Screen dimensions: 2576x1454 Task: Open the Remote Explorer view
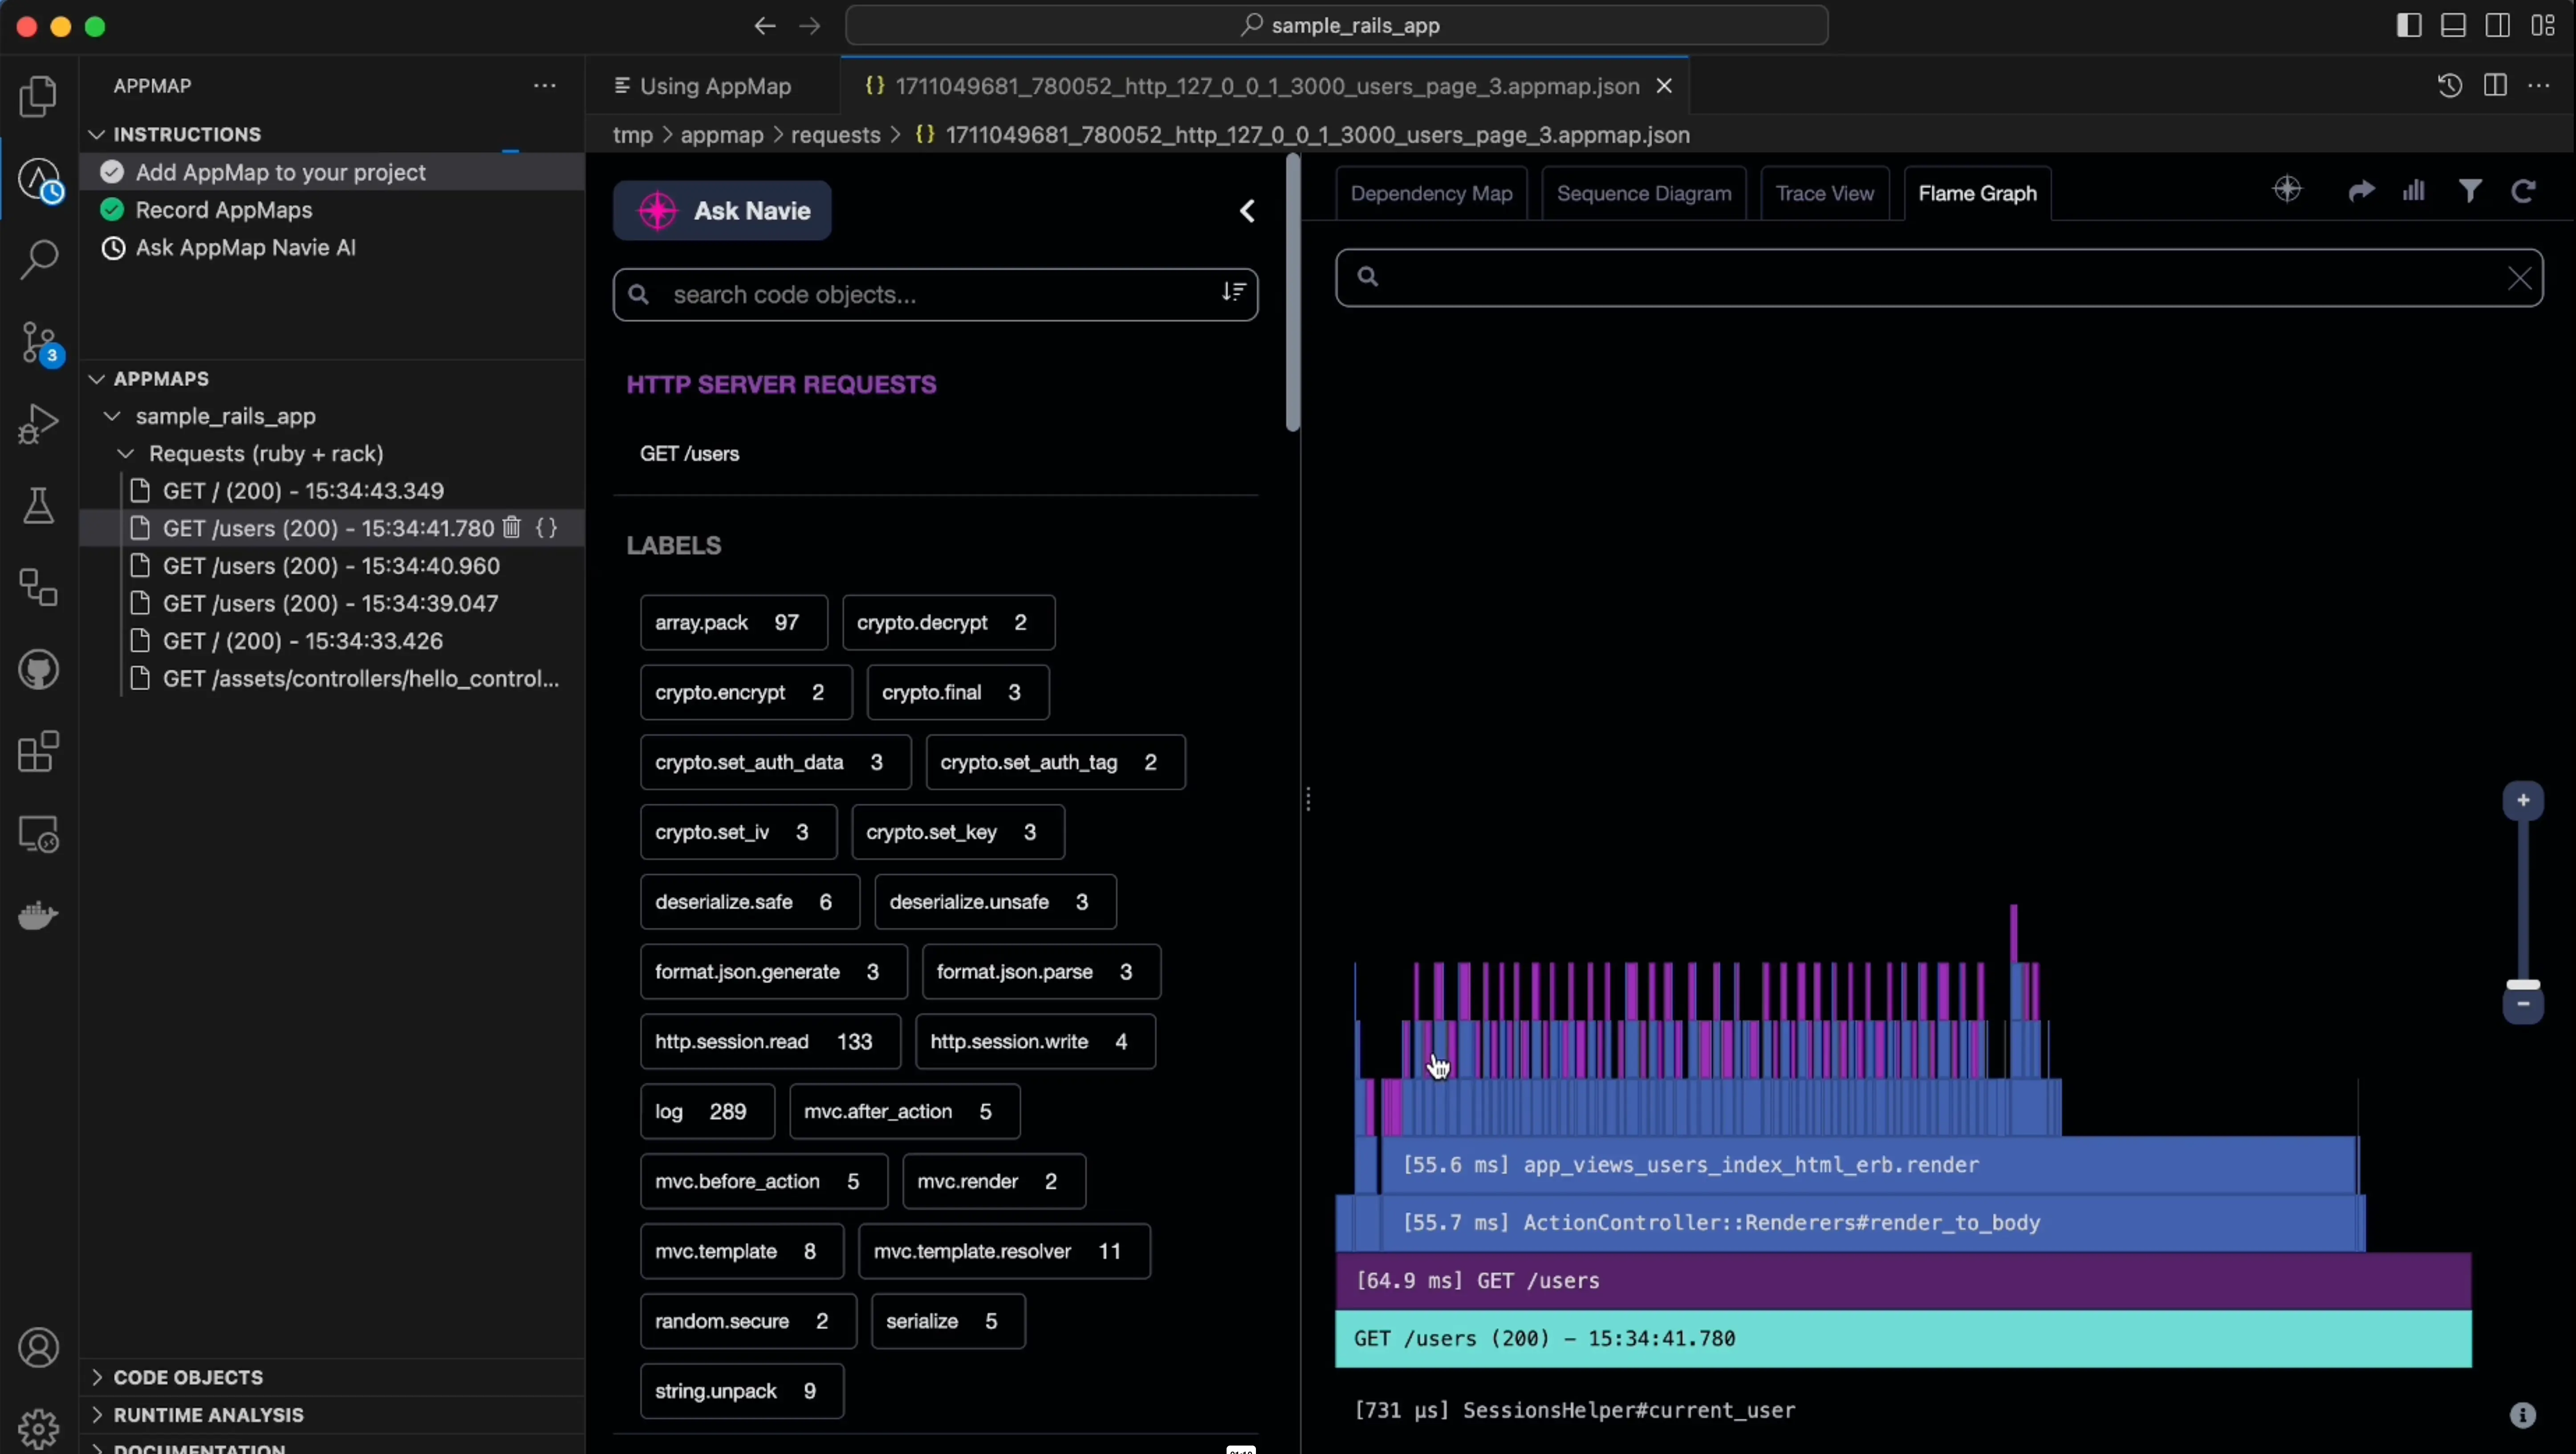[38, 834]
